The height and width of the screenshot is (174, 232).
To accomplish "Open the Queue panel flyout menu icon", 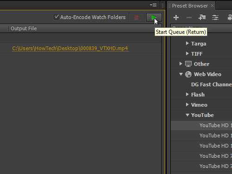I will (x=153, y=5).
